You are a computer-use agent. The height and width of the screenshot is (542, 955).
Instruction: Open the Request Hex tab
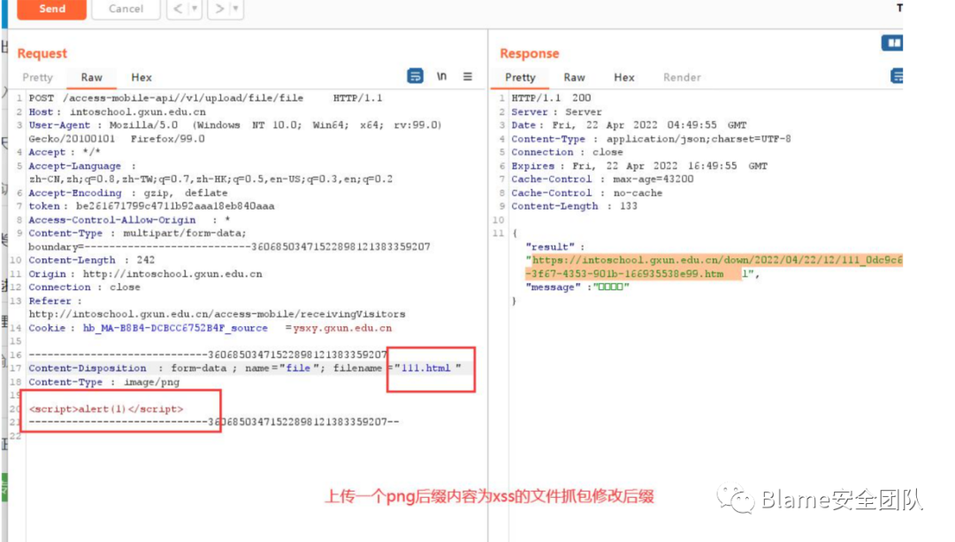[141, 77]
